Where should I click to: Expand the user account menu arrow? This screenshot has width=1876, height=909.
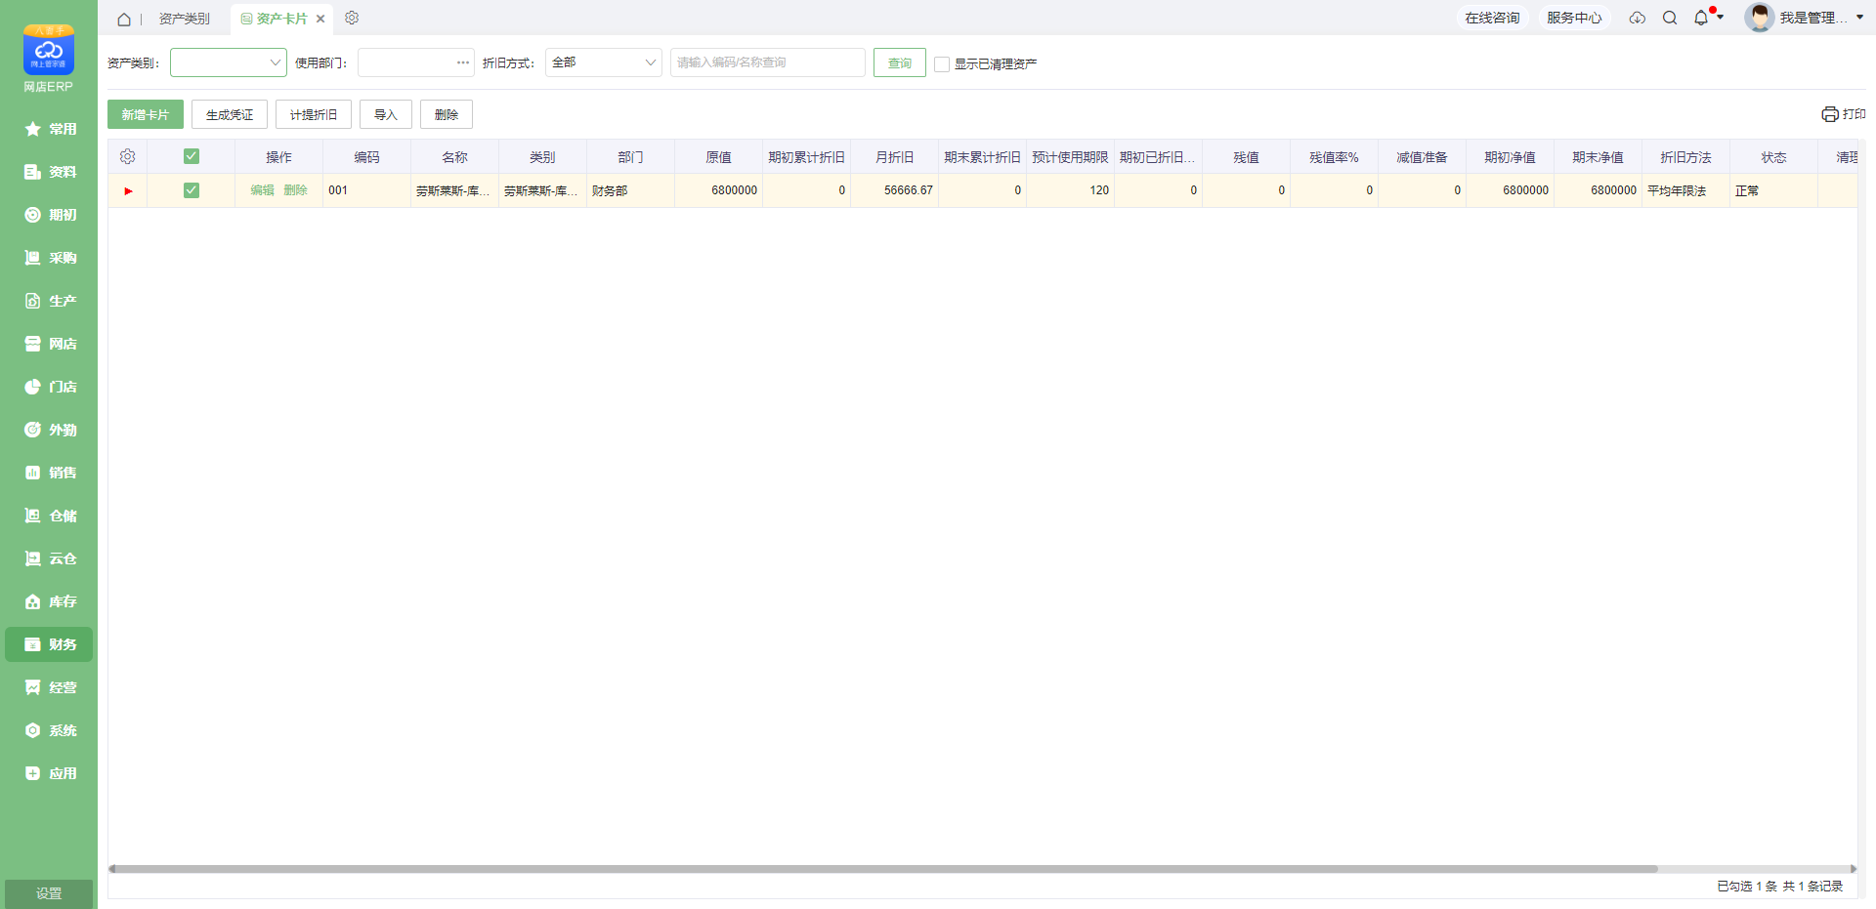1859,18
